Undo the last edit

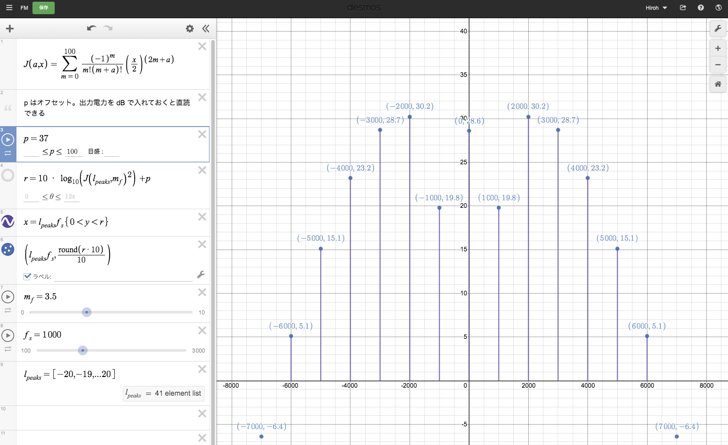[92, 28]
